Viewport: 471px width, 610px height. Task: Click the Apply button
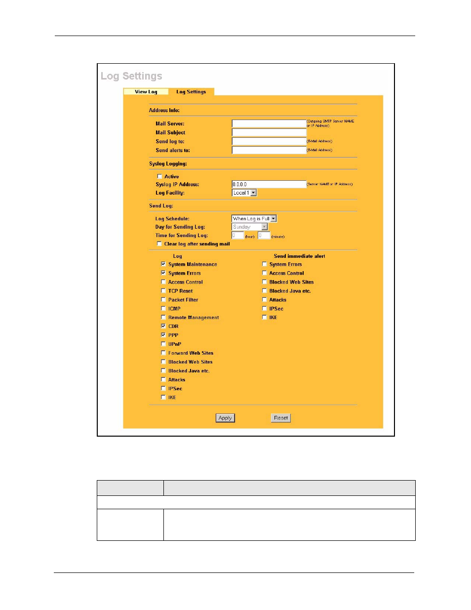click(x=225, y=418)
